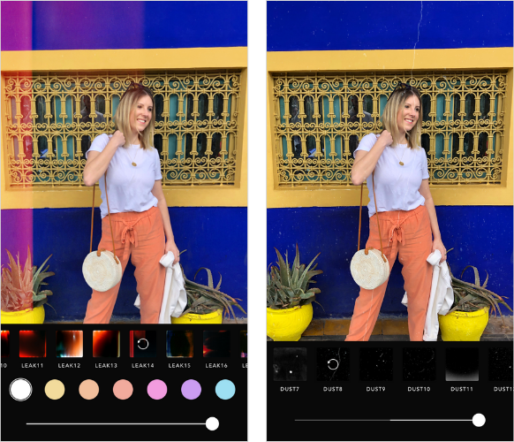This screenshot has height=442, width=514.
Task: Select the white color swatch
Action: [20, 390]
